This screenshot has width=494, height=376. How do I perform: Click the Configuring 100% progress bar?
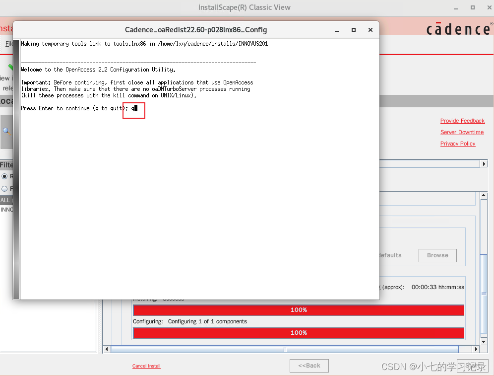coord(299,333)
